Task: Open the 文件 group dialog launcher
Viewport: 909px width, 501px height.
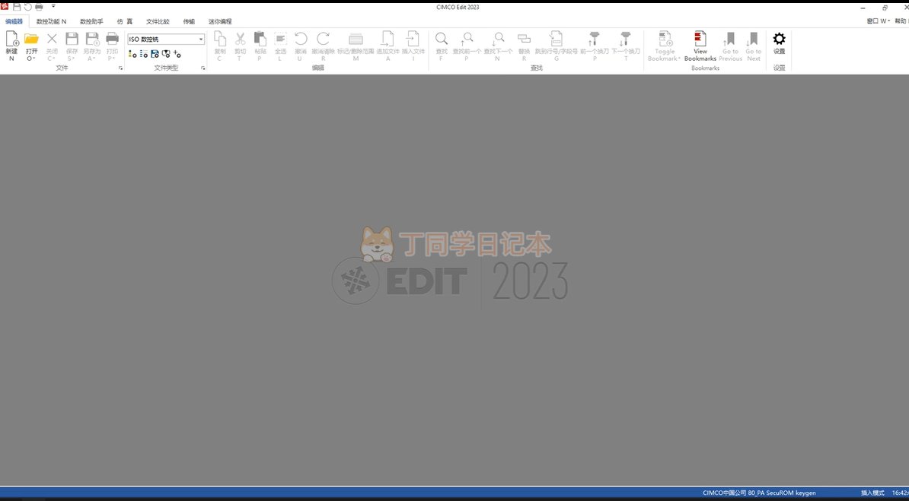Action: tap(120, 68)
